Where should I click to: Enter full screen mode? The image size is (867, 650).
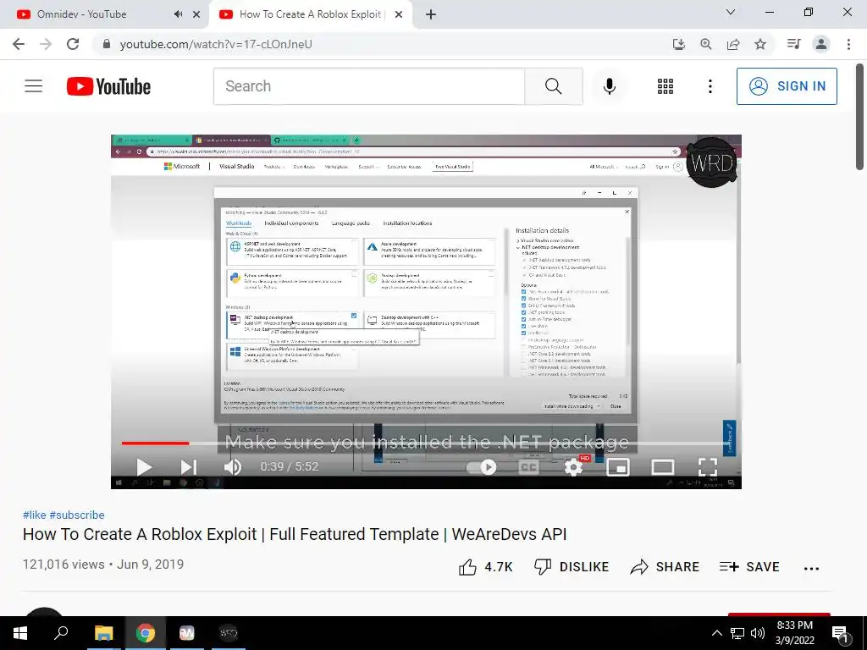click(707, 467)
